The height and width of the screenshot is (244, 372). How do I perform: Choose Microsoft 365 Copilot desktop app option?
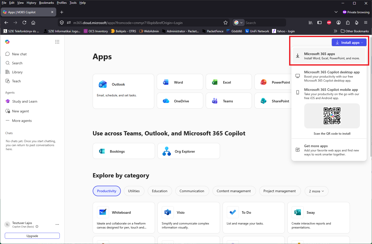[x=329, y=76]
